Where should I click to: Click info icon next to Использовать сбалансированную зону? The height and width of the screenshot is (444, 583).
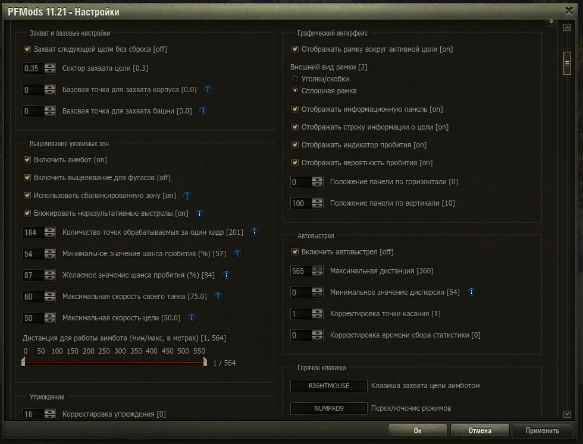[187, 196]
